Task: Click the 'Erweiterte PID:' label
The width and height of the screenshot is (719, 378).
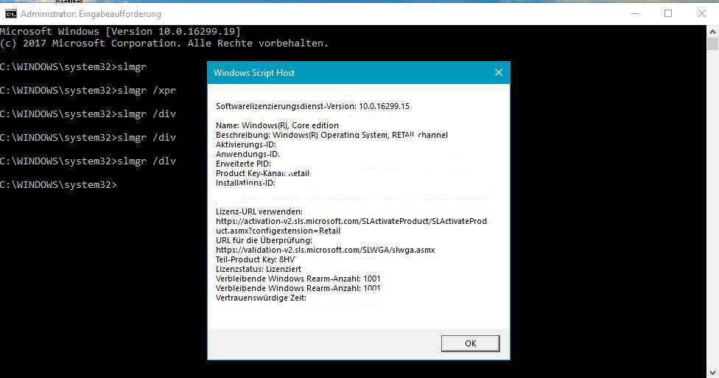Action: point(244,164)
